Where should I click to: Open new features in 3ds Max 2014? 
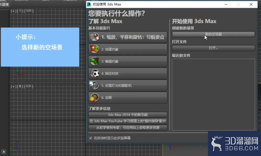coord(128,115)
